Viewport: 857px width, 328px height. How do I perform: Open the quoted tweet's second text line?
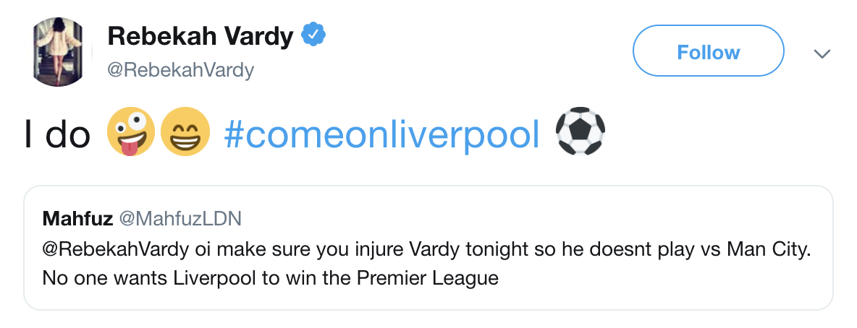270,277
